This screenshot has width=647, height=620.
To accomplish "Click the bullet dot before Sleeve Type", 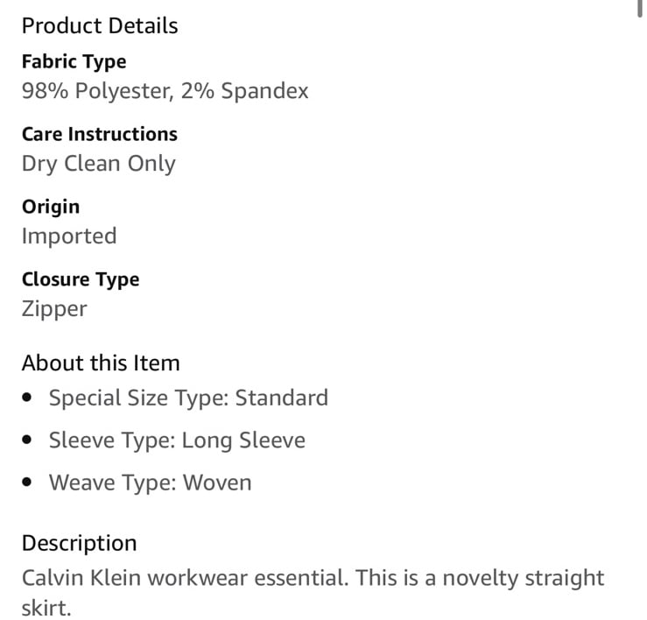I will pyautogui.click(x=27, y=440).
